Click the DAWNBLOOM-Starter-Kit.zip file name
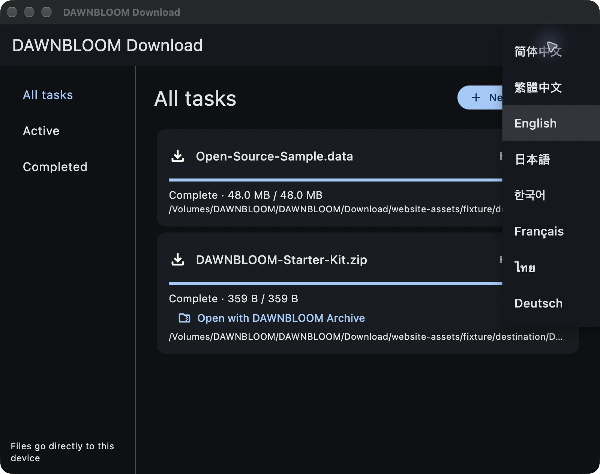600x474 pixels. [x=281, y=259]
